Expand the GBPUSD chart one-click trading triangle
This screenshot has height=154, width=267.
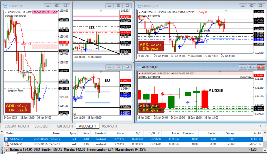[x=139, y=12]
